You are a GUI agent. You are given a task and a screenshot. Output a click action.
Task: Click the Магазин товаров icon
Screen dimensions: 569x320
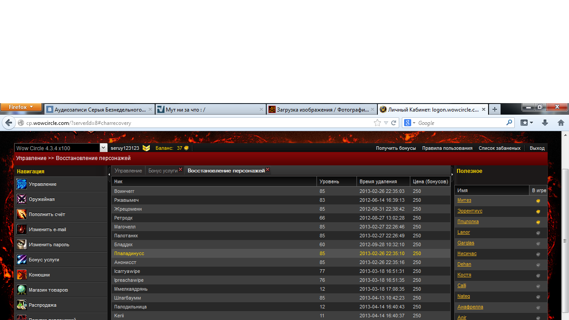coord(21,290)
